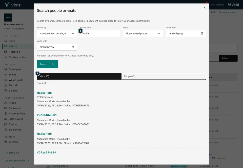
Task: Open the closed Nadia Putri visit V9C09A89587
Action: (x=45, y=134)
